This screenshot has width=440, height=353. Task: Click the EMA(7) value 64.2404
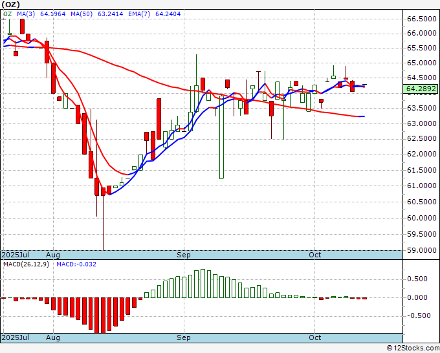(x=168, y=14)
